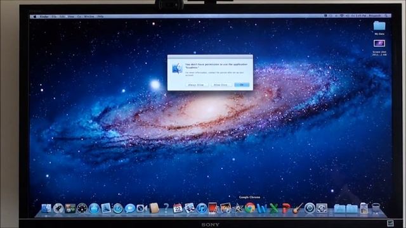
Task: Click the question mark Dock icon
Action: click(166, 208)
